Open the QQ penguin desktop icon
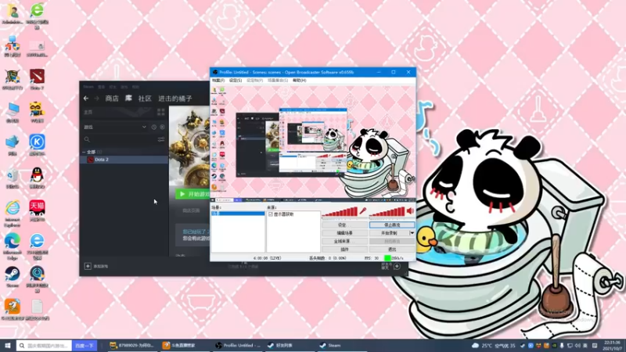626x352 pixels. click(37, 178)
